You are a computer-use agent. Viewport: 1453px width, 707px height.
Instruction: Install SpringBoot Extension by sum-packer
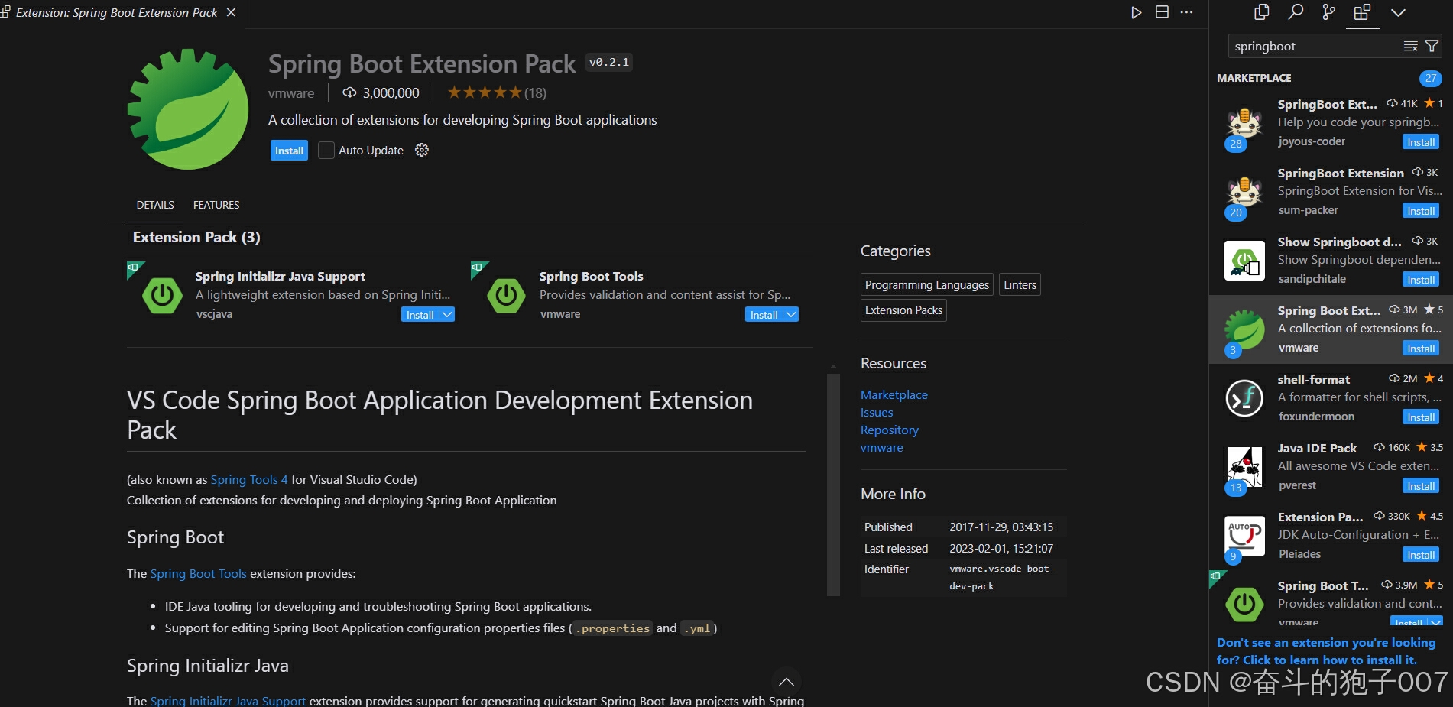pyautogui.click(x=1421, y=211)
